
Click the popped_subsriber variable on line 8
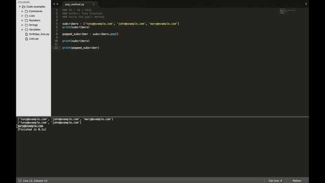[x=75, y=34]
